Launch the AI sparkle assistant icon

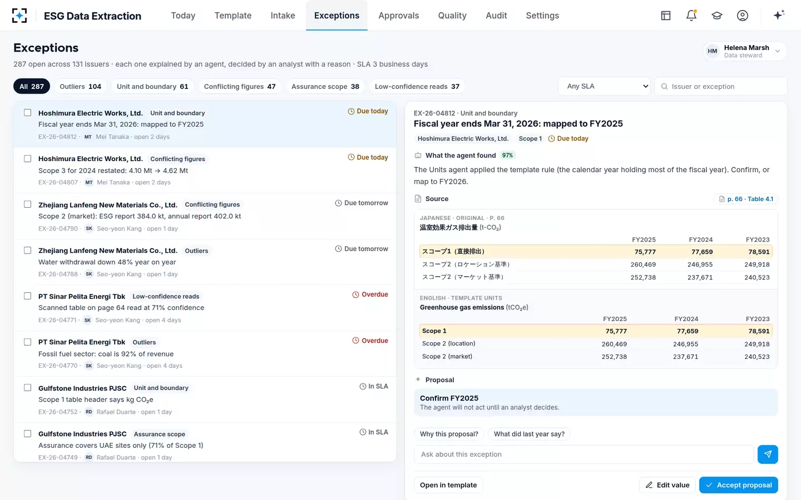coord(779,15)
